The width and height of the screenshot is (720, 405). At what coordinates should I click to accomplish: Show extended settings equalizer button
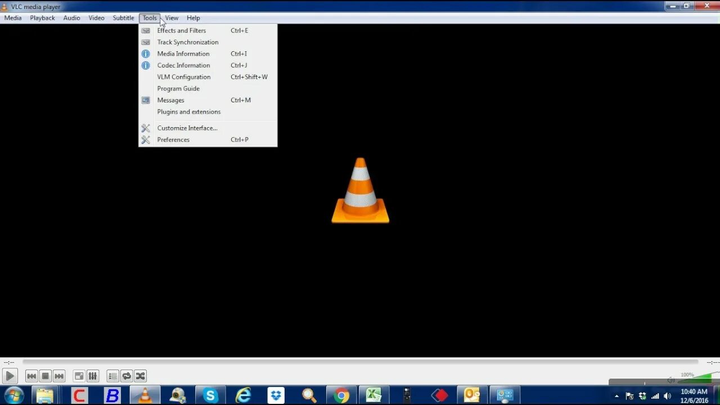click(93, 376)
